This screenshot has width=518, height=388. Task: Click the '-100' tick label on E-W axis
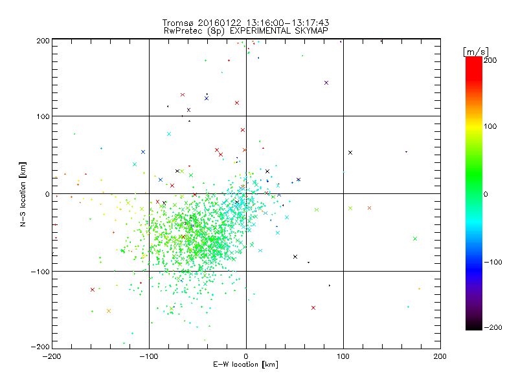tap(149, 356)
